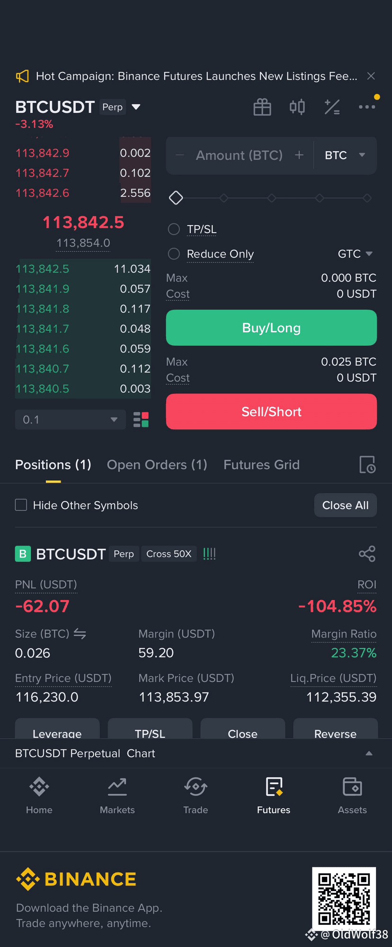Enable the TP/SL option

click(174, 229)
